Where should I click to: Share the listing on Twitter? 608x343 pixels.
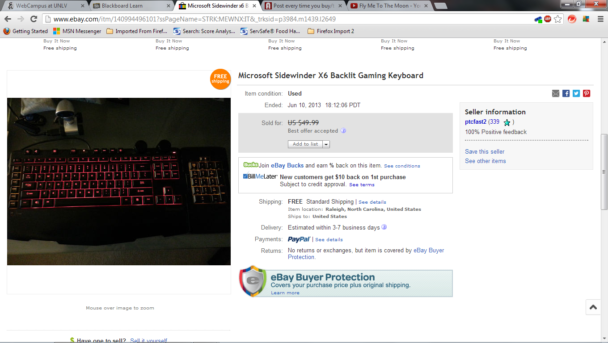[x=576, y=93]
